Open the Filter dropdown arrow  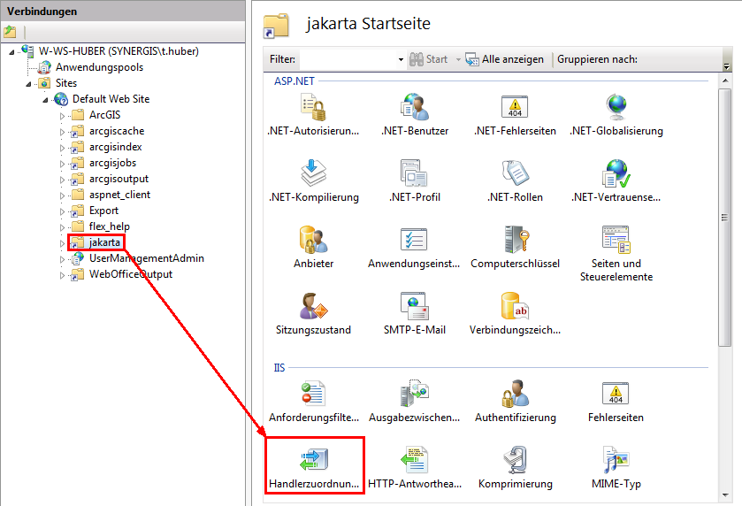click(x=401, y=59)
